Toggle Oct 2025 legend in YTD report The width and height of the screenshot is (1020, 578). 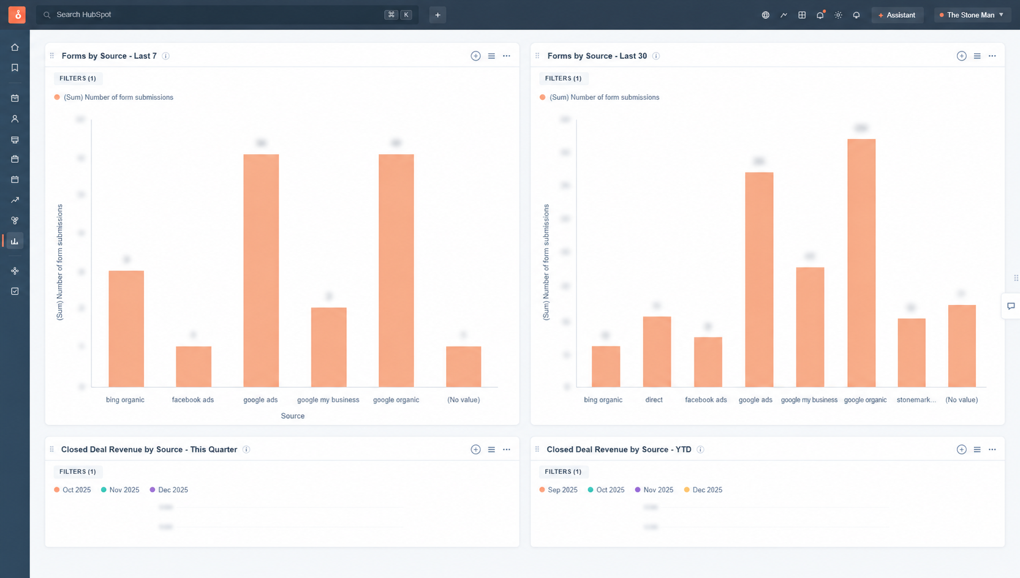(606, 490)
